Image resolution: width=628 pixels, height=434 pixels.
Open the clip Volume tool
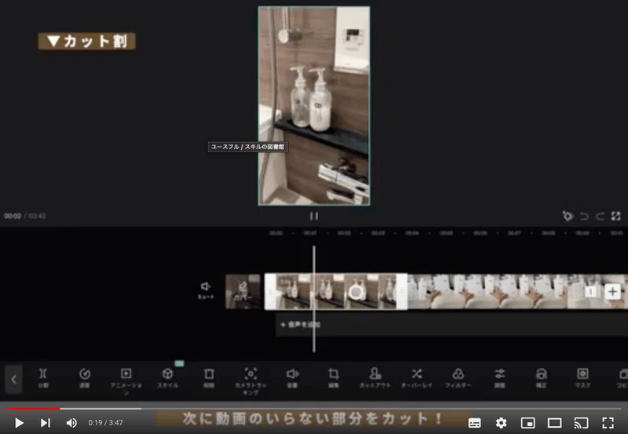(292, 377)
